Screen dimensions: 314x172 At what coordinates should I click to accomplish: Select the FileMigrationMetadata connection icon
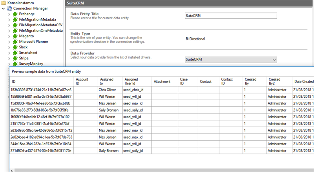[15, 19]
